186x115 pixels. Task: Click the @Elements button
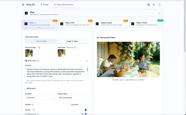click(31, 89)
